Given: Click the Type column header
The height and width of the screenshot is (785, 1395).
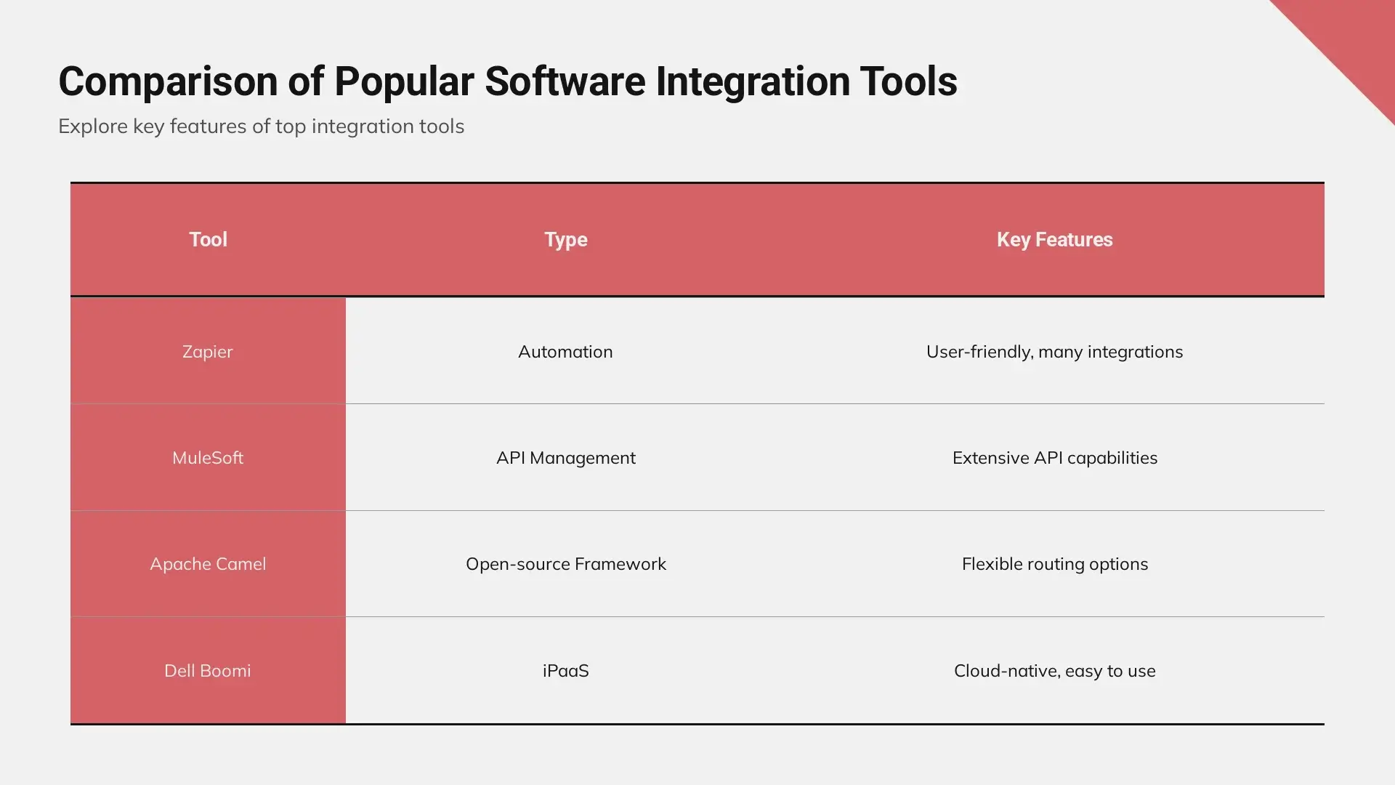Looking at the screenshot, I should tap(565, 240).
